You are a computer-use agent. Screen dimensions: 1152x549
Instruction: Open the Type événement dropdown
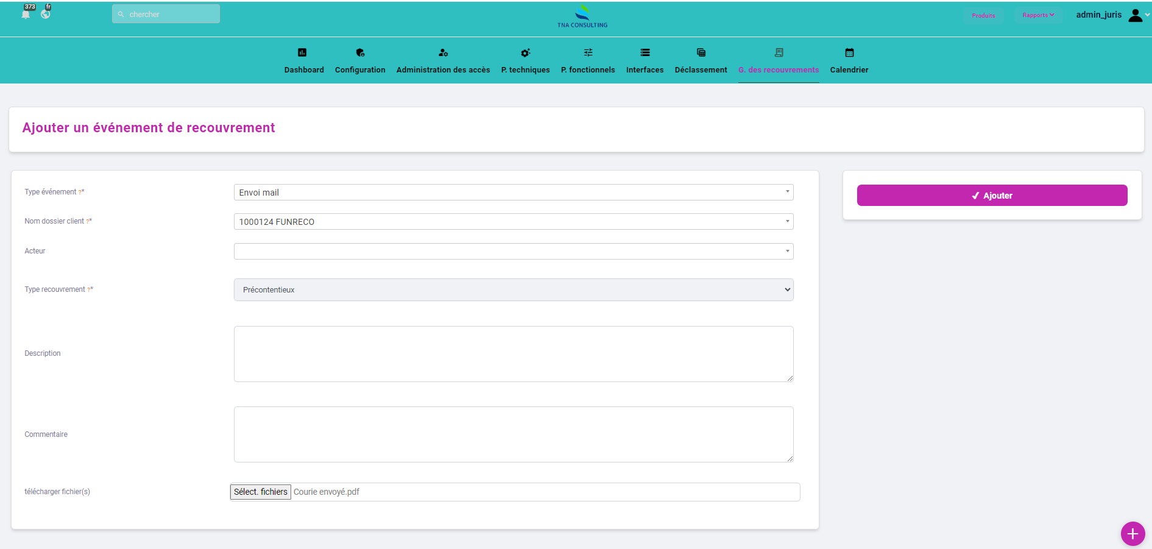pyautogui.click(x=513, y=193)
